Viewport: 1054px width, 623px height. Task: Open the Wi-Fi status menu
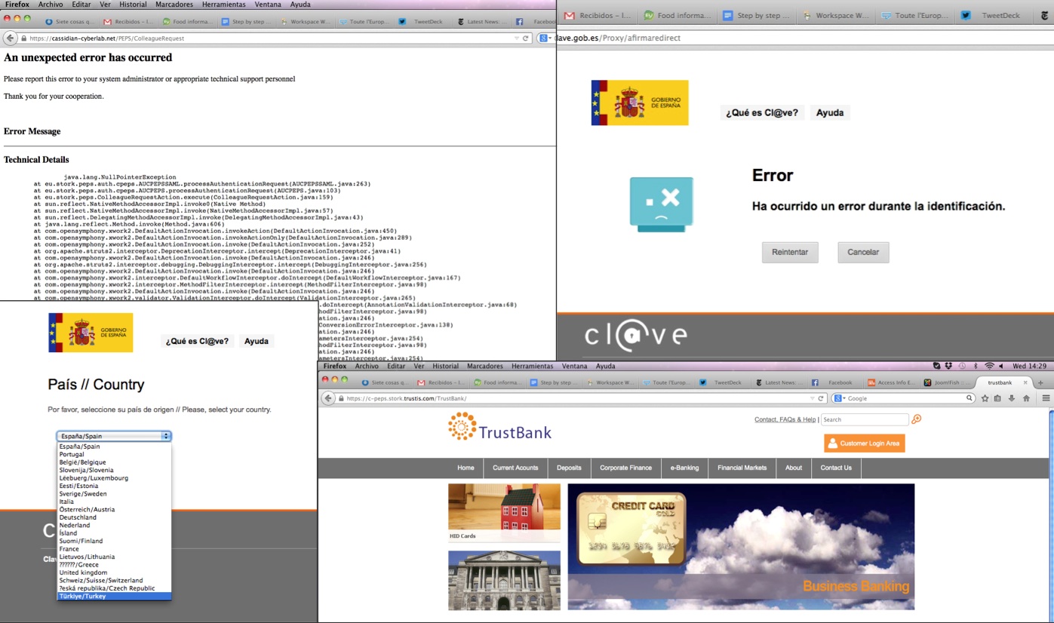989,366
